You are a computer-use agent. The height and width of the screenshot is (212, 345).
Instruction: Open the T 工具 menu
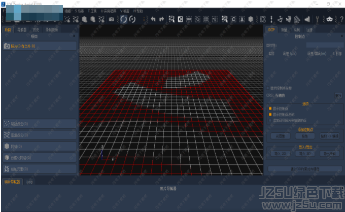[92, 11]
